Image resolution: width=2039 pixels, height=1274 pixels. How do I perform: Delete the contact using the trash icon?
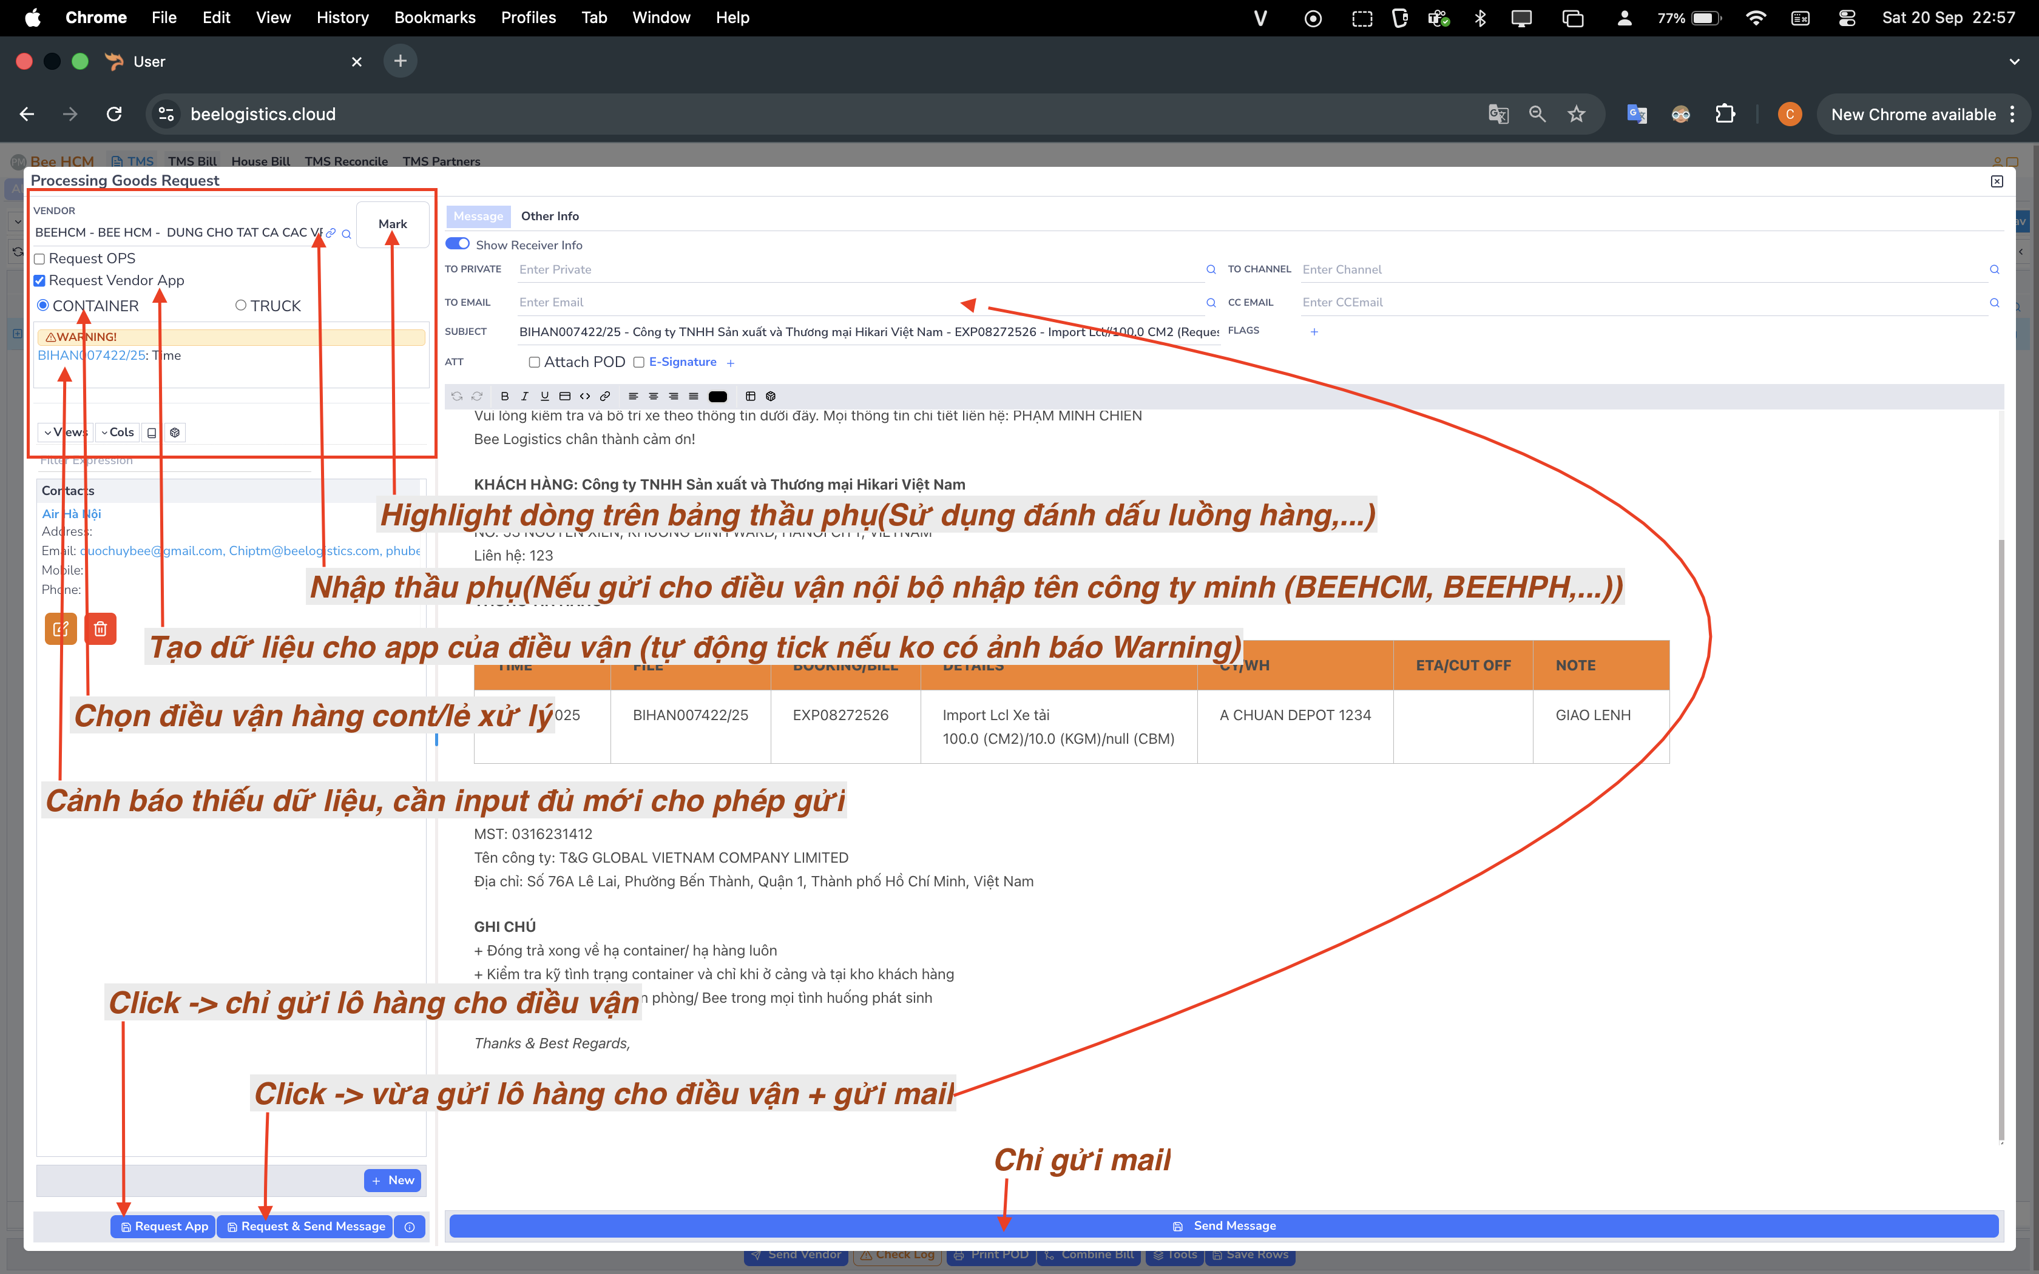tap(100, 628)
